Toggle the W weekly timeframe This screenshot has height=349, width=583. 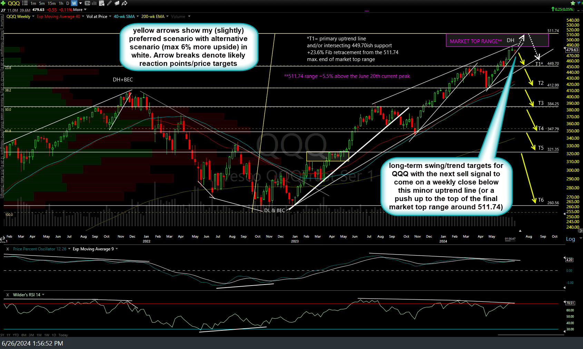pyautogui.click(x=74, y=3)
